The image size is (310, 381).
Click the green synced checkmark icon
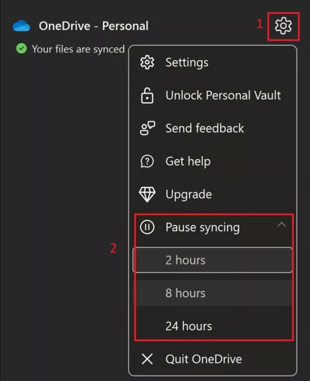[21, 48]
